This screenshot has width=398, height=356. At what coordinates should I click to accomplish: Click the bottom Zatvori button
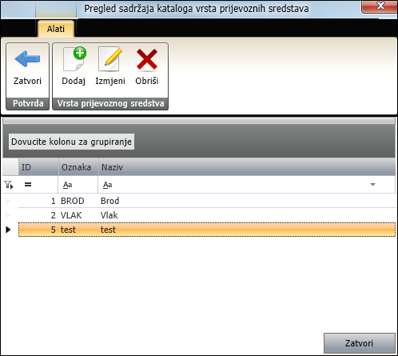coord(359,343)
